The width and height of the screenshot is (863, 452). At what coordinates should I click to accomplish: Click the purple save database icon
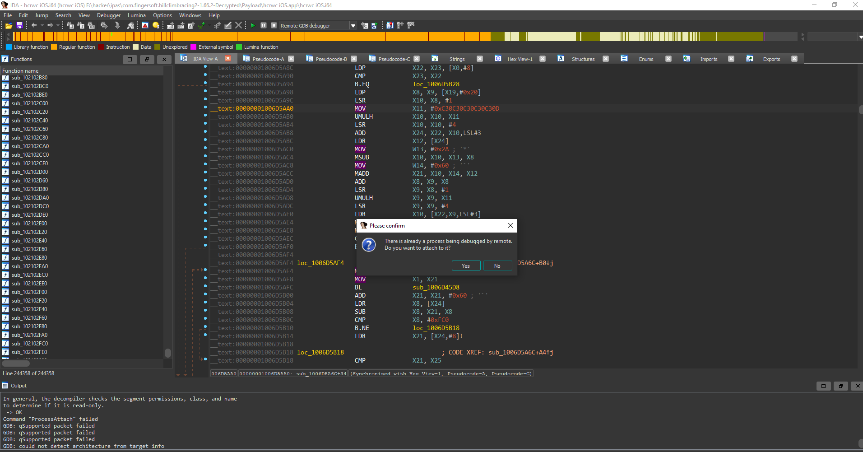coord(19,26)
